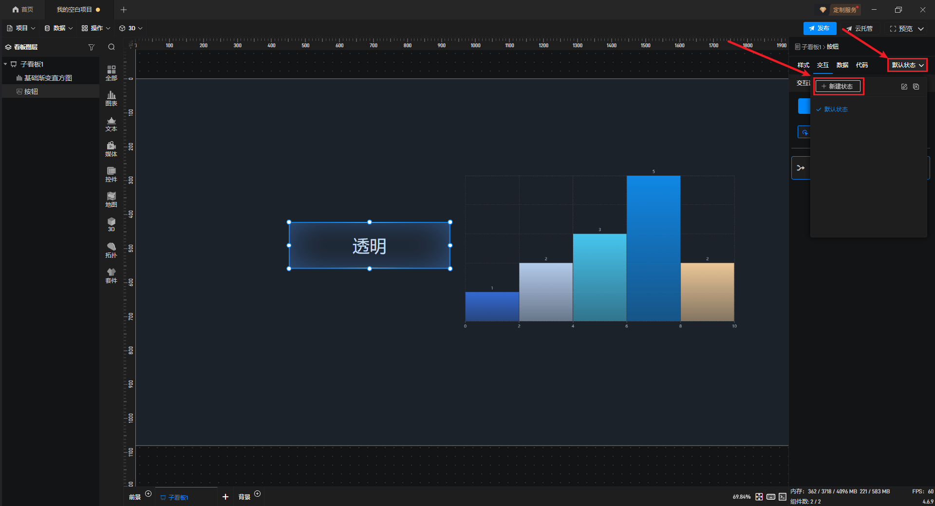Expand the 项目 project menu
The width and height of the screenshot is (935, 506).
[x=21, y=28]
